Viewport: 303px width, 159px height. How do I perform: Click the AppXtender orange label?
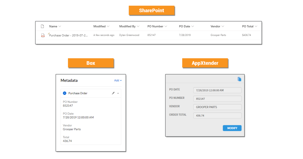click(x=205, y=63)
